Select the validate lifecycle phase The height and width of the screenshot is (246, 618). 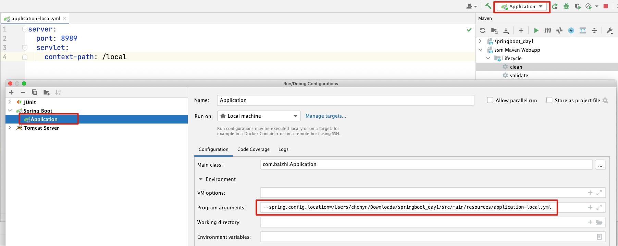click(x=547, y=75)
